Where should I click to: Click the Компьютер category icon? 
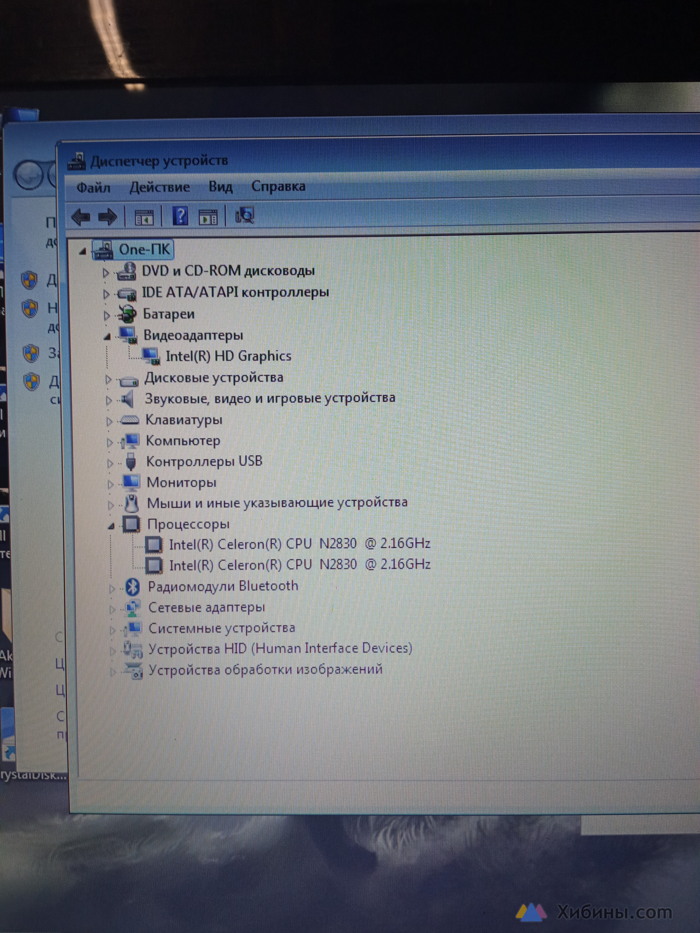130,441
